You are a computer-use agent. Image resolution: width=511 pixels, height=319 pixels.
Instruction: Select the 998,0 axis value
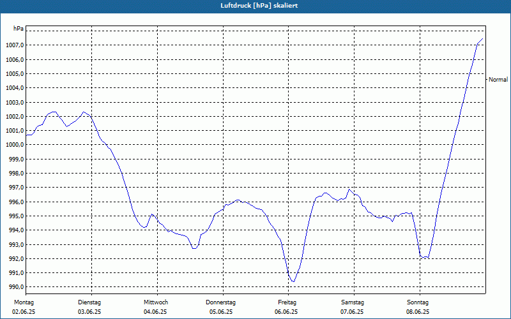click(16, 174)
